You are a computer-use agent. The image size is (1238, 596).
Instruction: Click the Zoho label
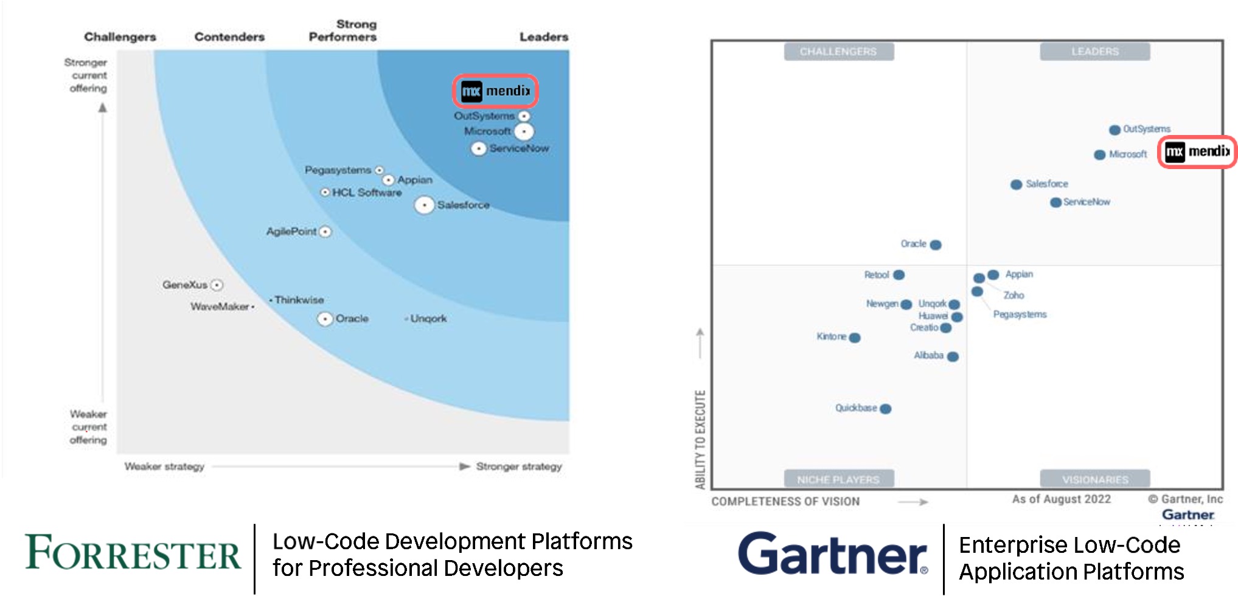[1014, 295]
